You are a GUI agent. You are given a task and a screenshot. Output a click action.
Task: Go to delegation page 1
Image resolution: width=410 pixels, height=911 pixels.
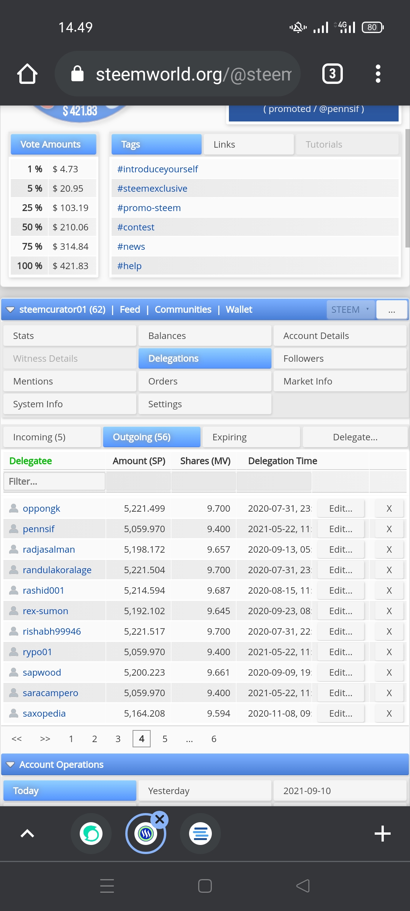[71, 739]
